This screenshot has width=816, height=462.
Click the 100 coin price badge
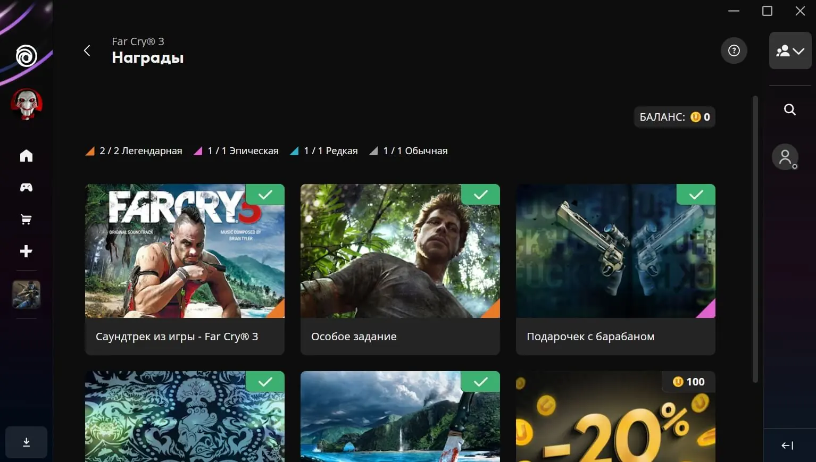(x=688, y=382)
